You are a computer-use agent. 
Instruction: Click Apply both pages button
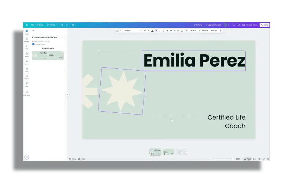[x=48, y=48]
